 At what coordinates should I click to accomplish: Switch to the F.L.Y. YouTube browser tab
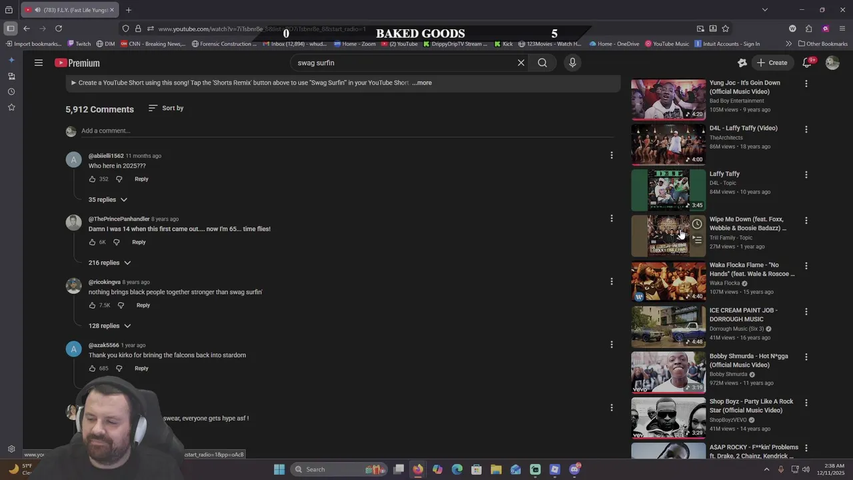pos(69,10)
